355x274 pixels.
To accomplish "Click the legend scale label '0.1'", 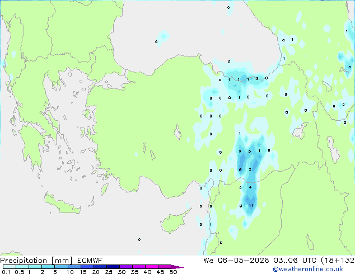I will click(x=6, y=272).
